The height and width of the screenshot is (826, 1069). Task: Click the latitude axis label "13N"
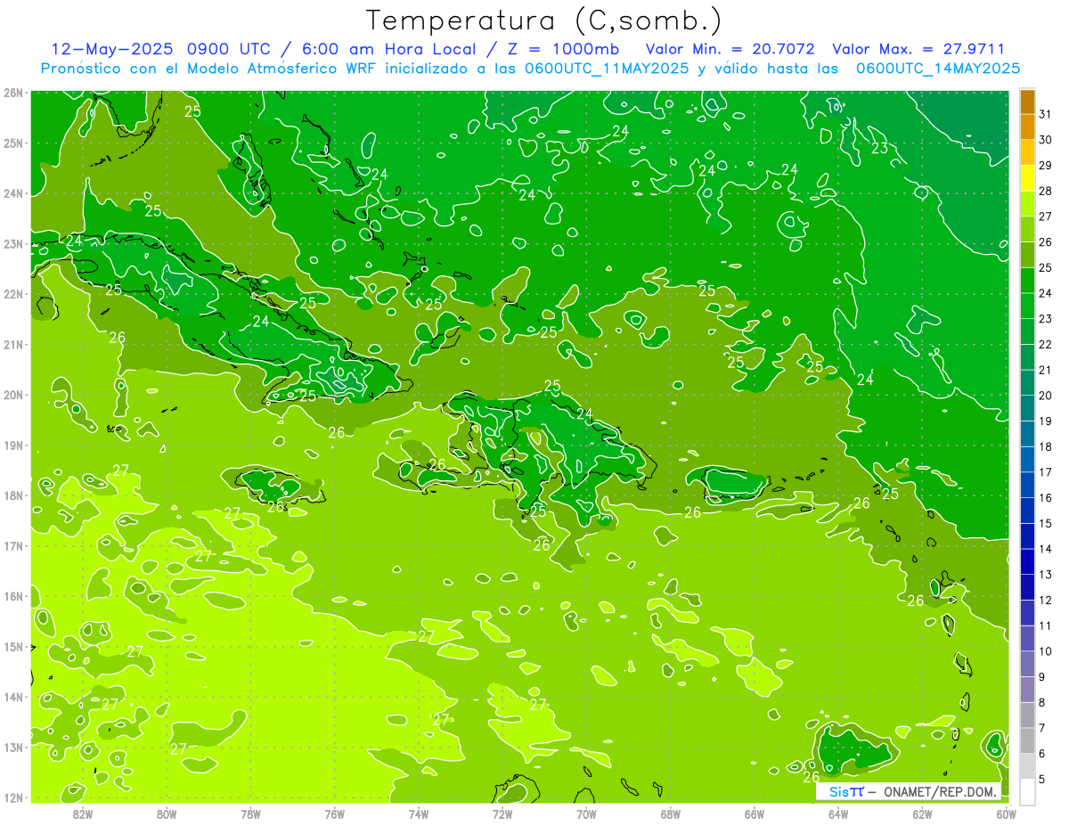coord(12,747)
